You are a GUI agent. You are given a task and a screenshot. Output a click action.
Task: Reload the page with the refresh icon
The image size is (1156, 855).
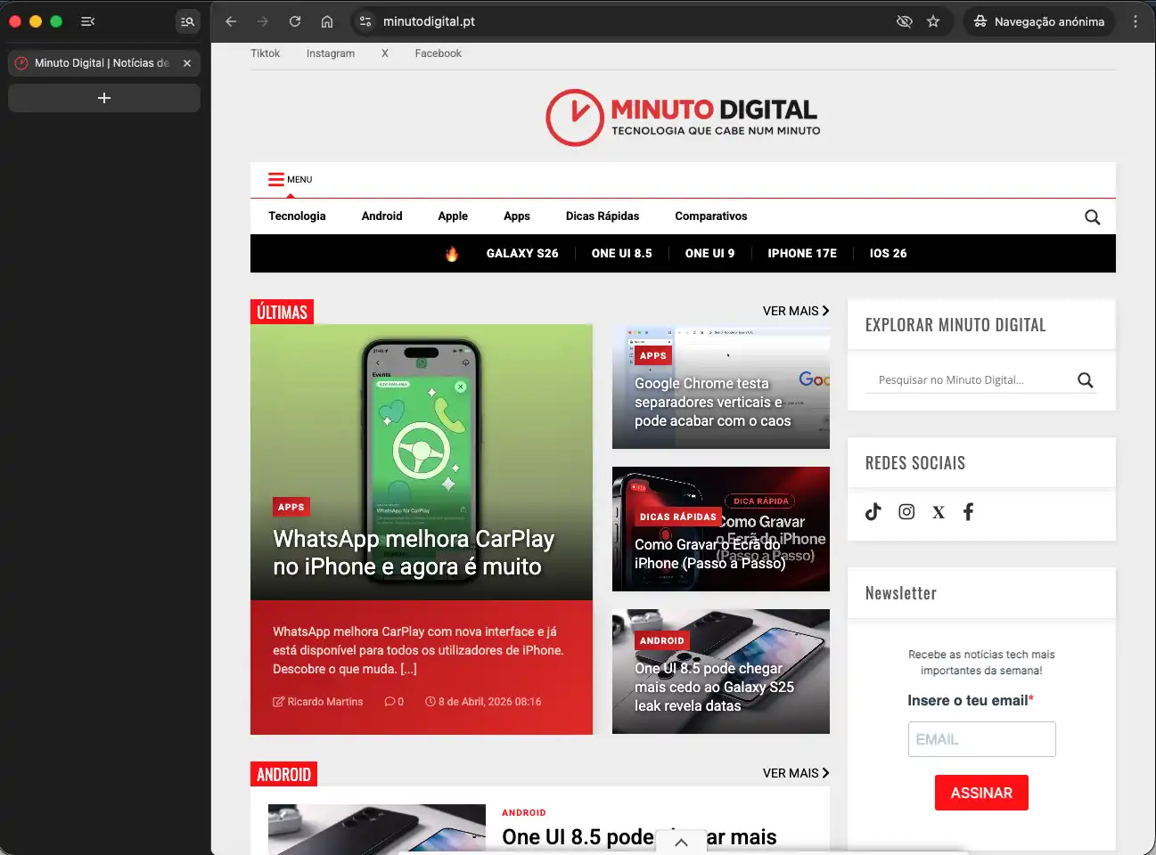[295, 21]
